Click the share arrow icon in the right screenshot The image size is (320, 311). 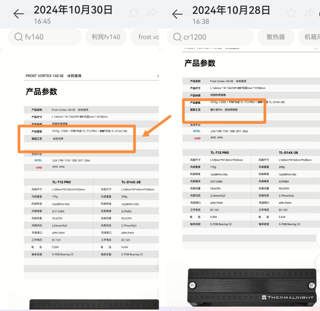click(x=309, y=13)
